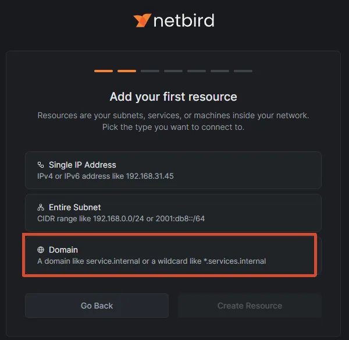
Task: Choose the Entire Subnet resource type
Action: click(173, 212)
